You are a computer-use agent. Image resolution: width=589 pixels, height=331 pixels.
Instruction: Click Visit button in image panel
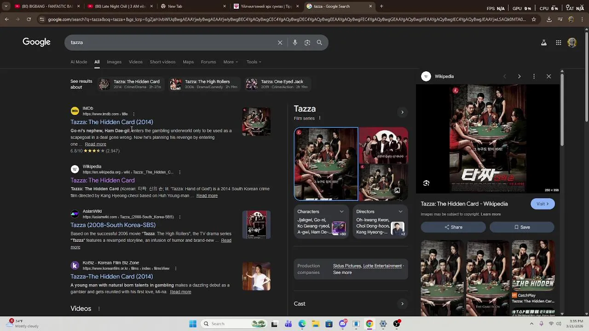pyautogui.click(x=543, y=204)
